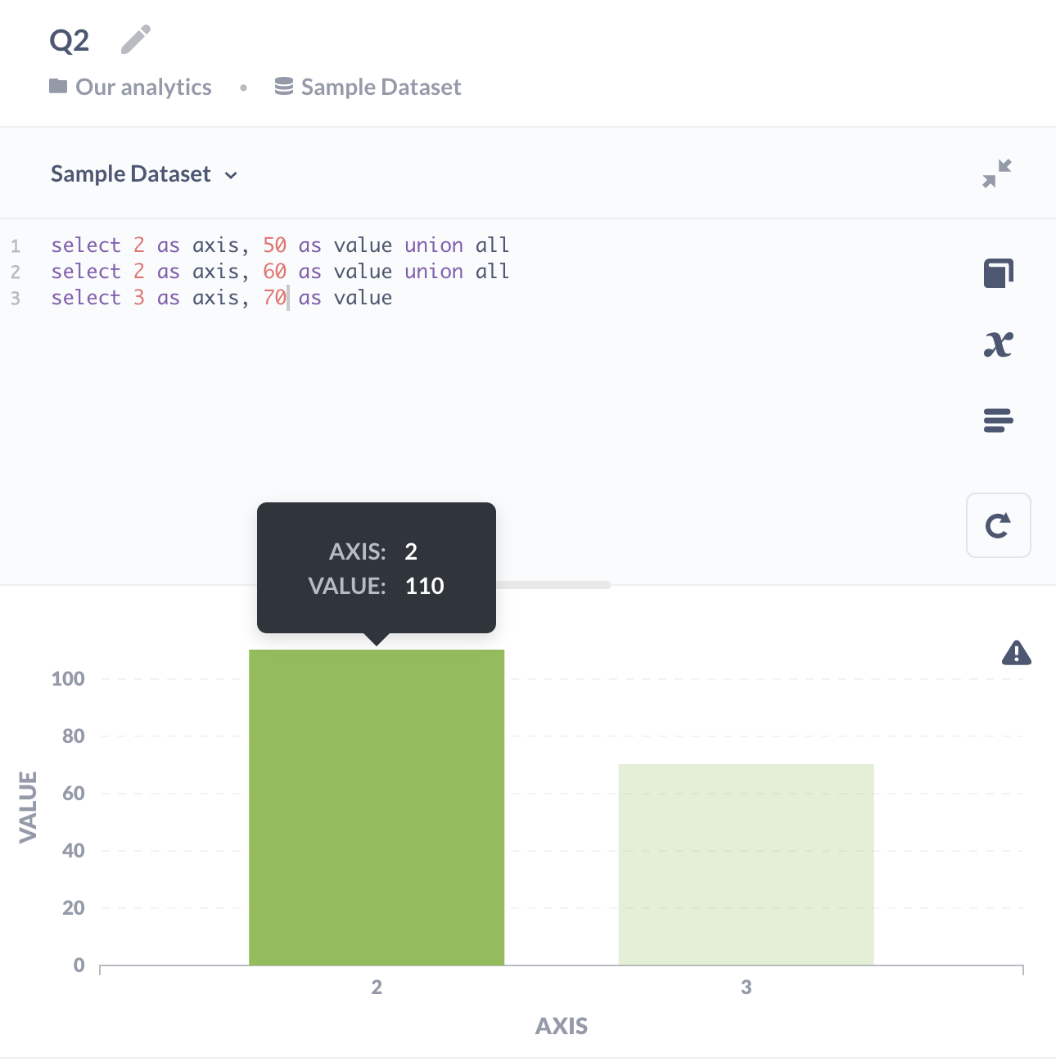Click line 3 of the SQL query
Screen dimensions: 1056x1062
pyautogui.click(x=221, y=298)
